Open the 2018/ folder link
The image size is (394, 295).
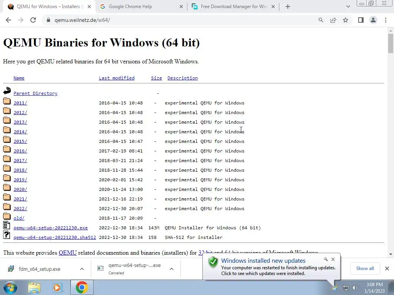coord(20,170)
